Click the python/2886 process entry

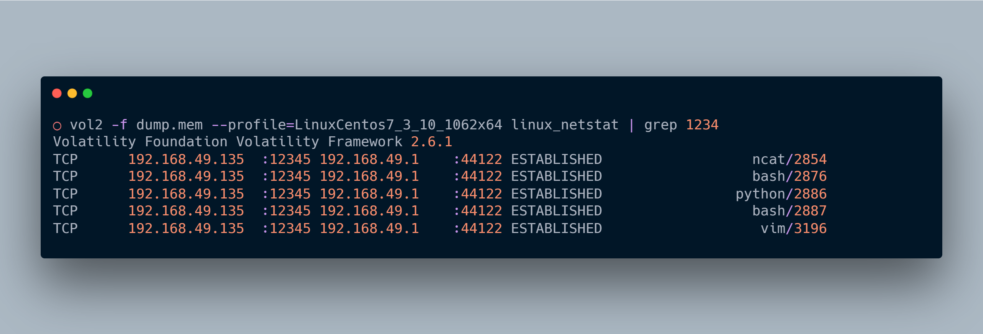(781, 194)
